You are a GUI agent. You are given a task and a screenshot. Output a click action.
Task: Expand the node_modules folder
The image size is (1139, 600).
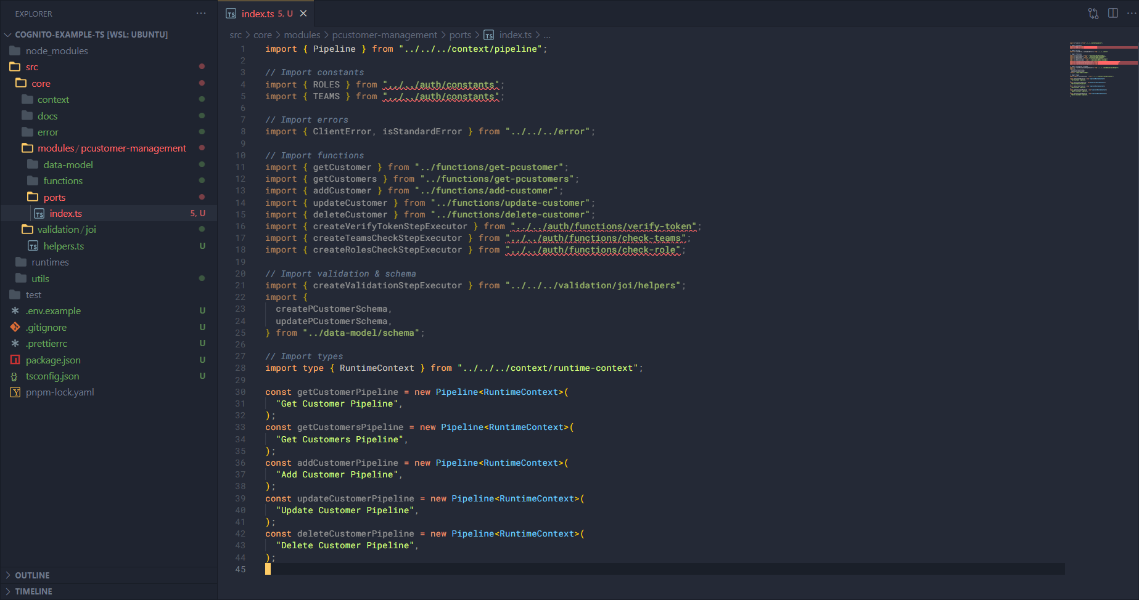(x=57, y=51)
